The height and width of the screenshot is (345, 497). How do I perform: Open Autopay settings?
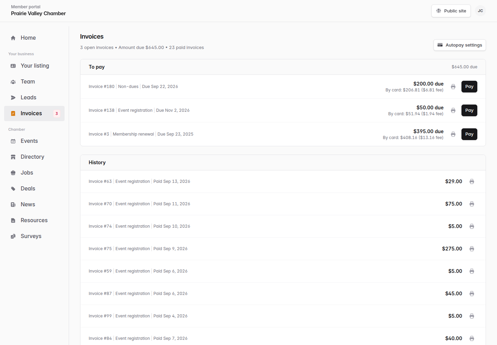[x=460, y=45]
